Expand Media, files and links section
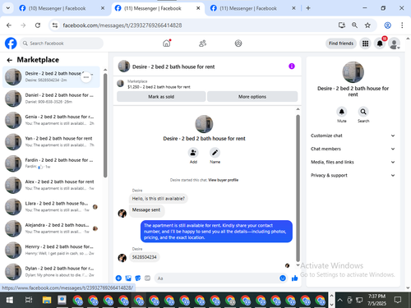The image size is (411, 308). 353,162
